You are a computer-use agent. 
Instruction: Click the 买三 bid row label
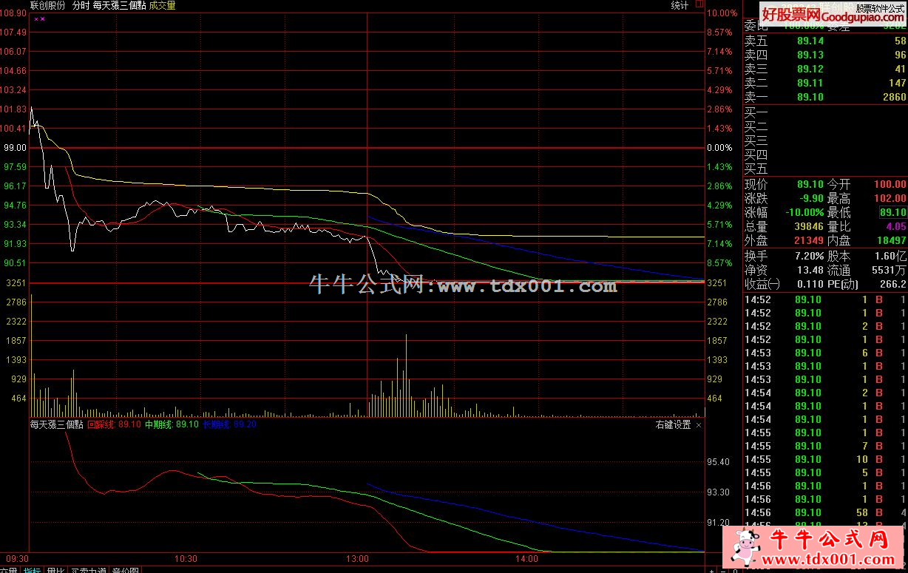(x=756, y=140)
